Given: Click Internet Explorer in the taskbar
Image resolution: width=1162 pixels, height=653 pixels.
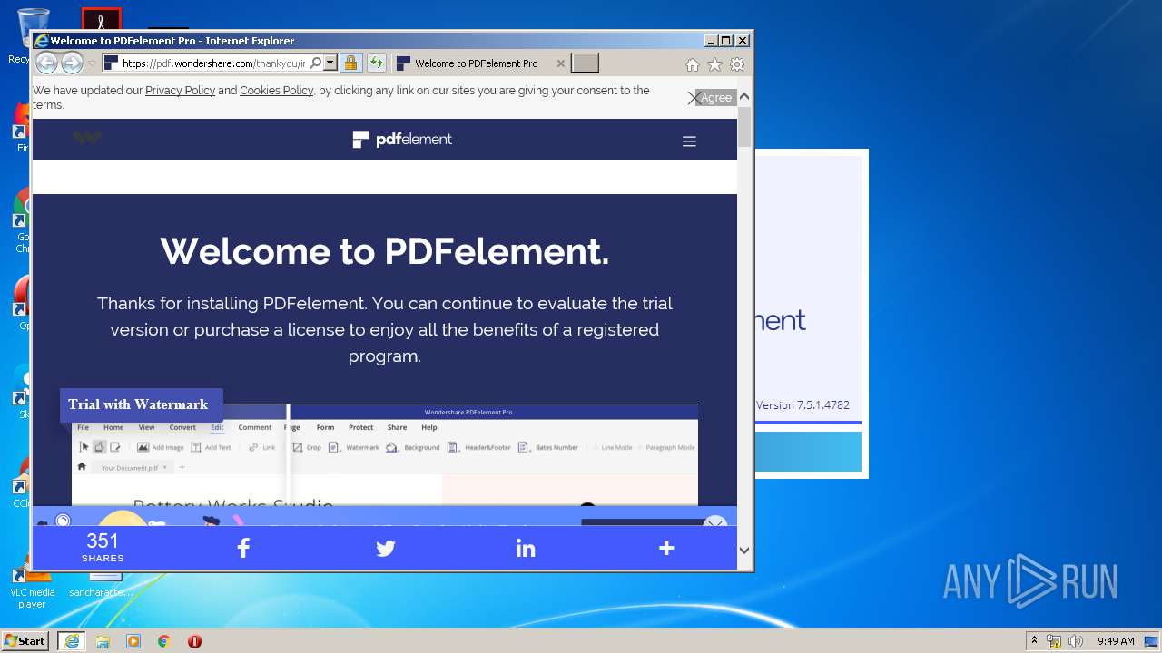Looking at the screenshot, I should coord(71,641).
